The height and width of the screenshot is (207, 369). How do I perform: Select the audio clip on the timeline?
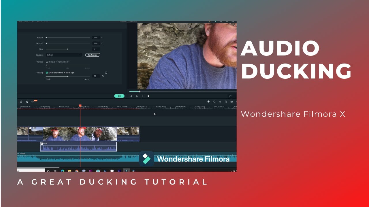(78, 147)
